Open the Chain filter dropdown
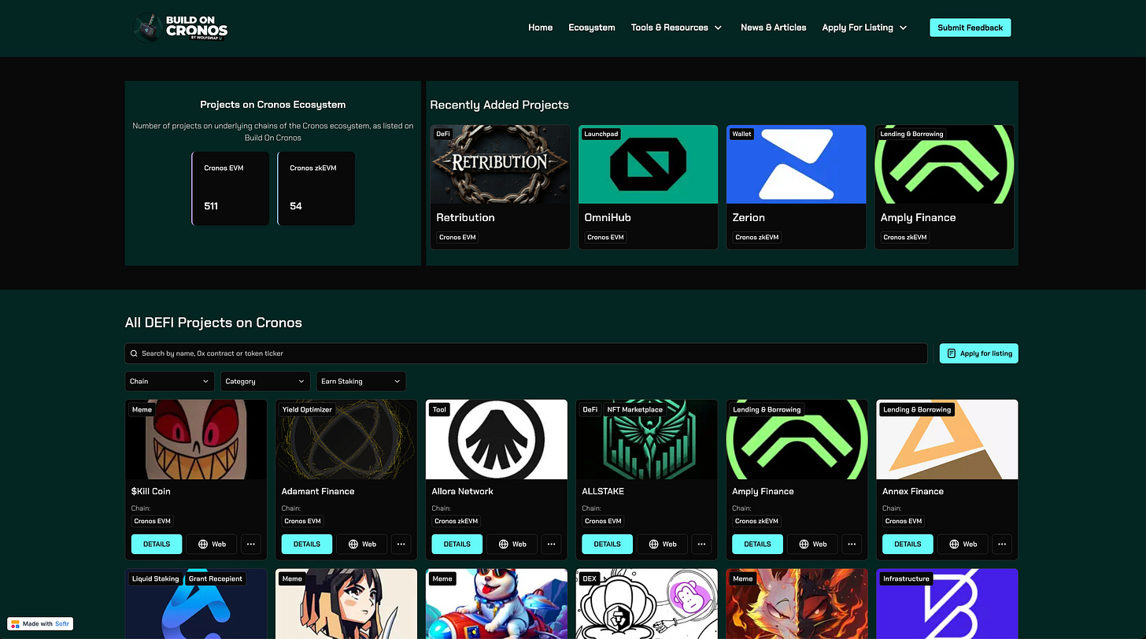The width and height of the screenshot is (1146, 639). (170, 381)
